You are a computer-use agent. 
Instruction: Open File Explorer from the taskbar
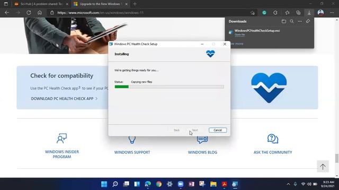[213, 184]
